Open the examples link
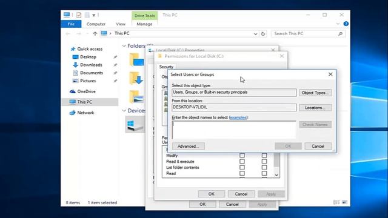Image resolution: width=388 pixels, height=218 pixels. [238, 117]
